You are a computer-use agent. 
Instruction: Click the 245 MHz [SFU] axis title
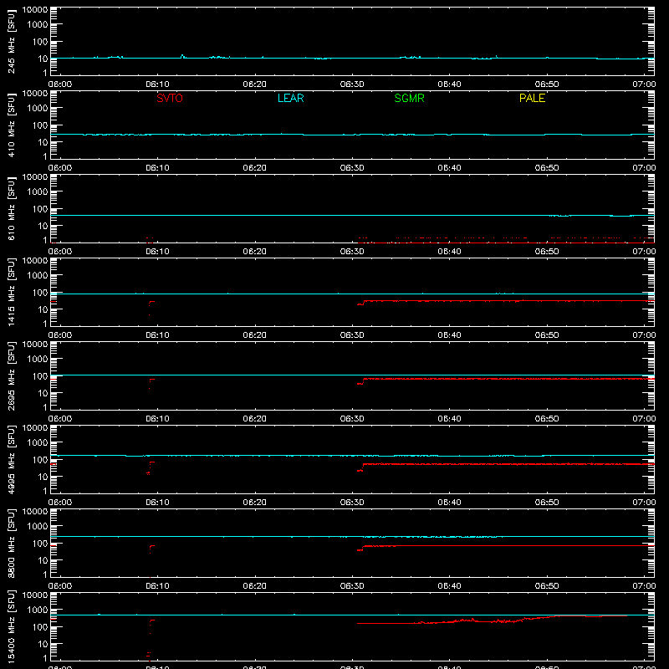click(12, 41)
